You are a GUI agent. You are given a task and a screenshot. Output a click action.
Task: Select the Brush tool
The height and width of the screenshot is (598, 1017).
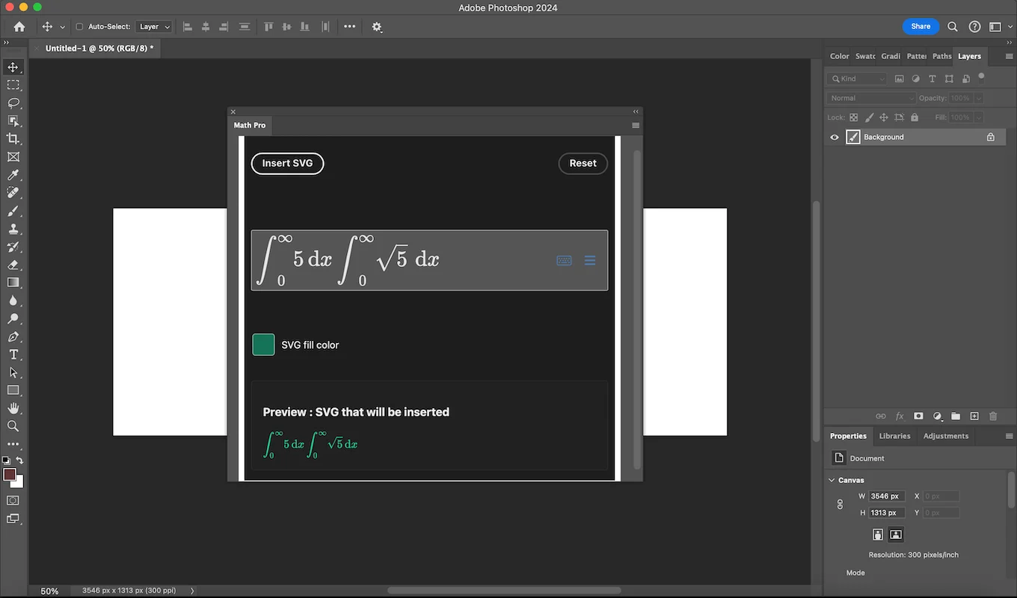[13, 211]
